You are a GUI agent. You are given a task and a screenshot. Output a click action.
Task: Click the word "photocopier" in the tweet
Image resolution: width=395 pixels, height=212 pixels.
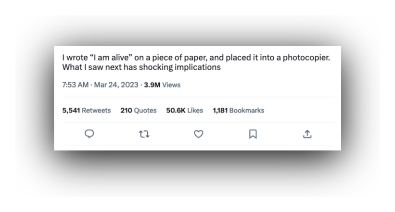pos(308,58)
